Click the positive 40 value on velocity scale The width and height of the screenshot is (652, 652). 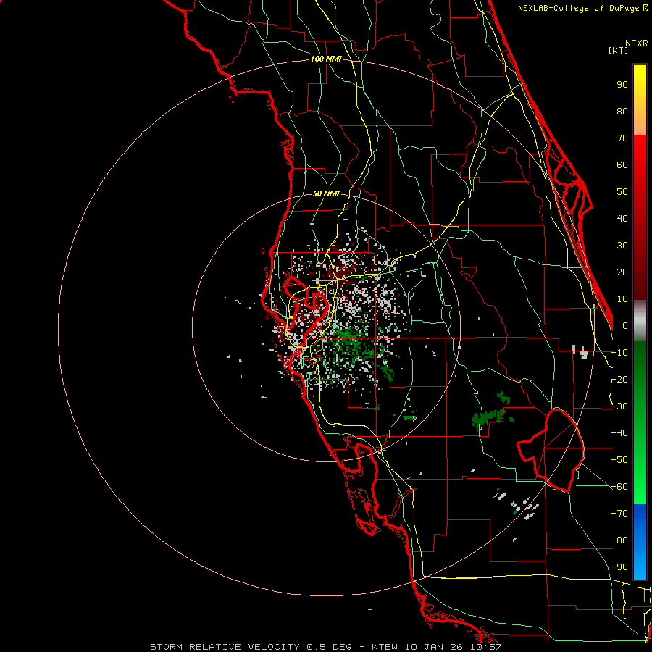tap(622, 218)
